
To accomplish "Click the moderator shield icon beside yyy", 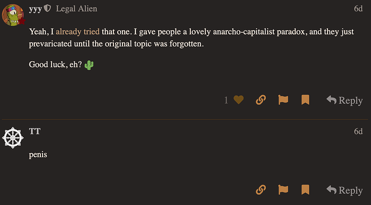I will [47, 9].
